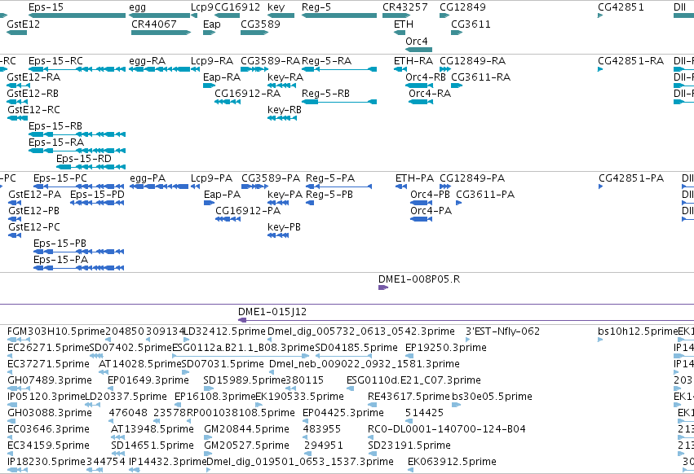Click the DME1-008P05.R clone label

pyautogui.click(x=418, y=279)
